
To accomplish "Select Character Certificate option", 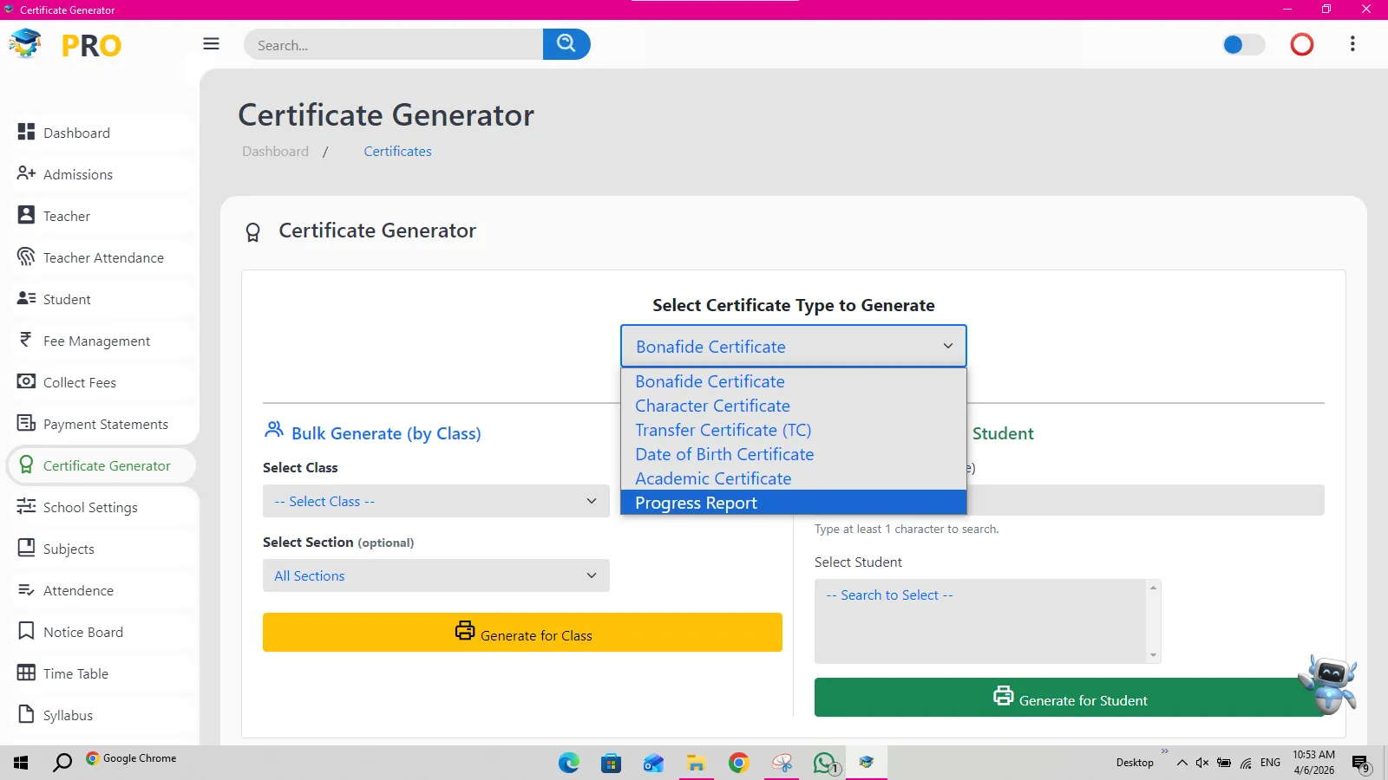I will (794, 406).
